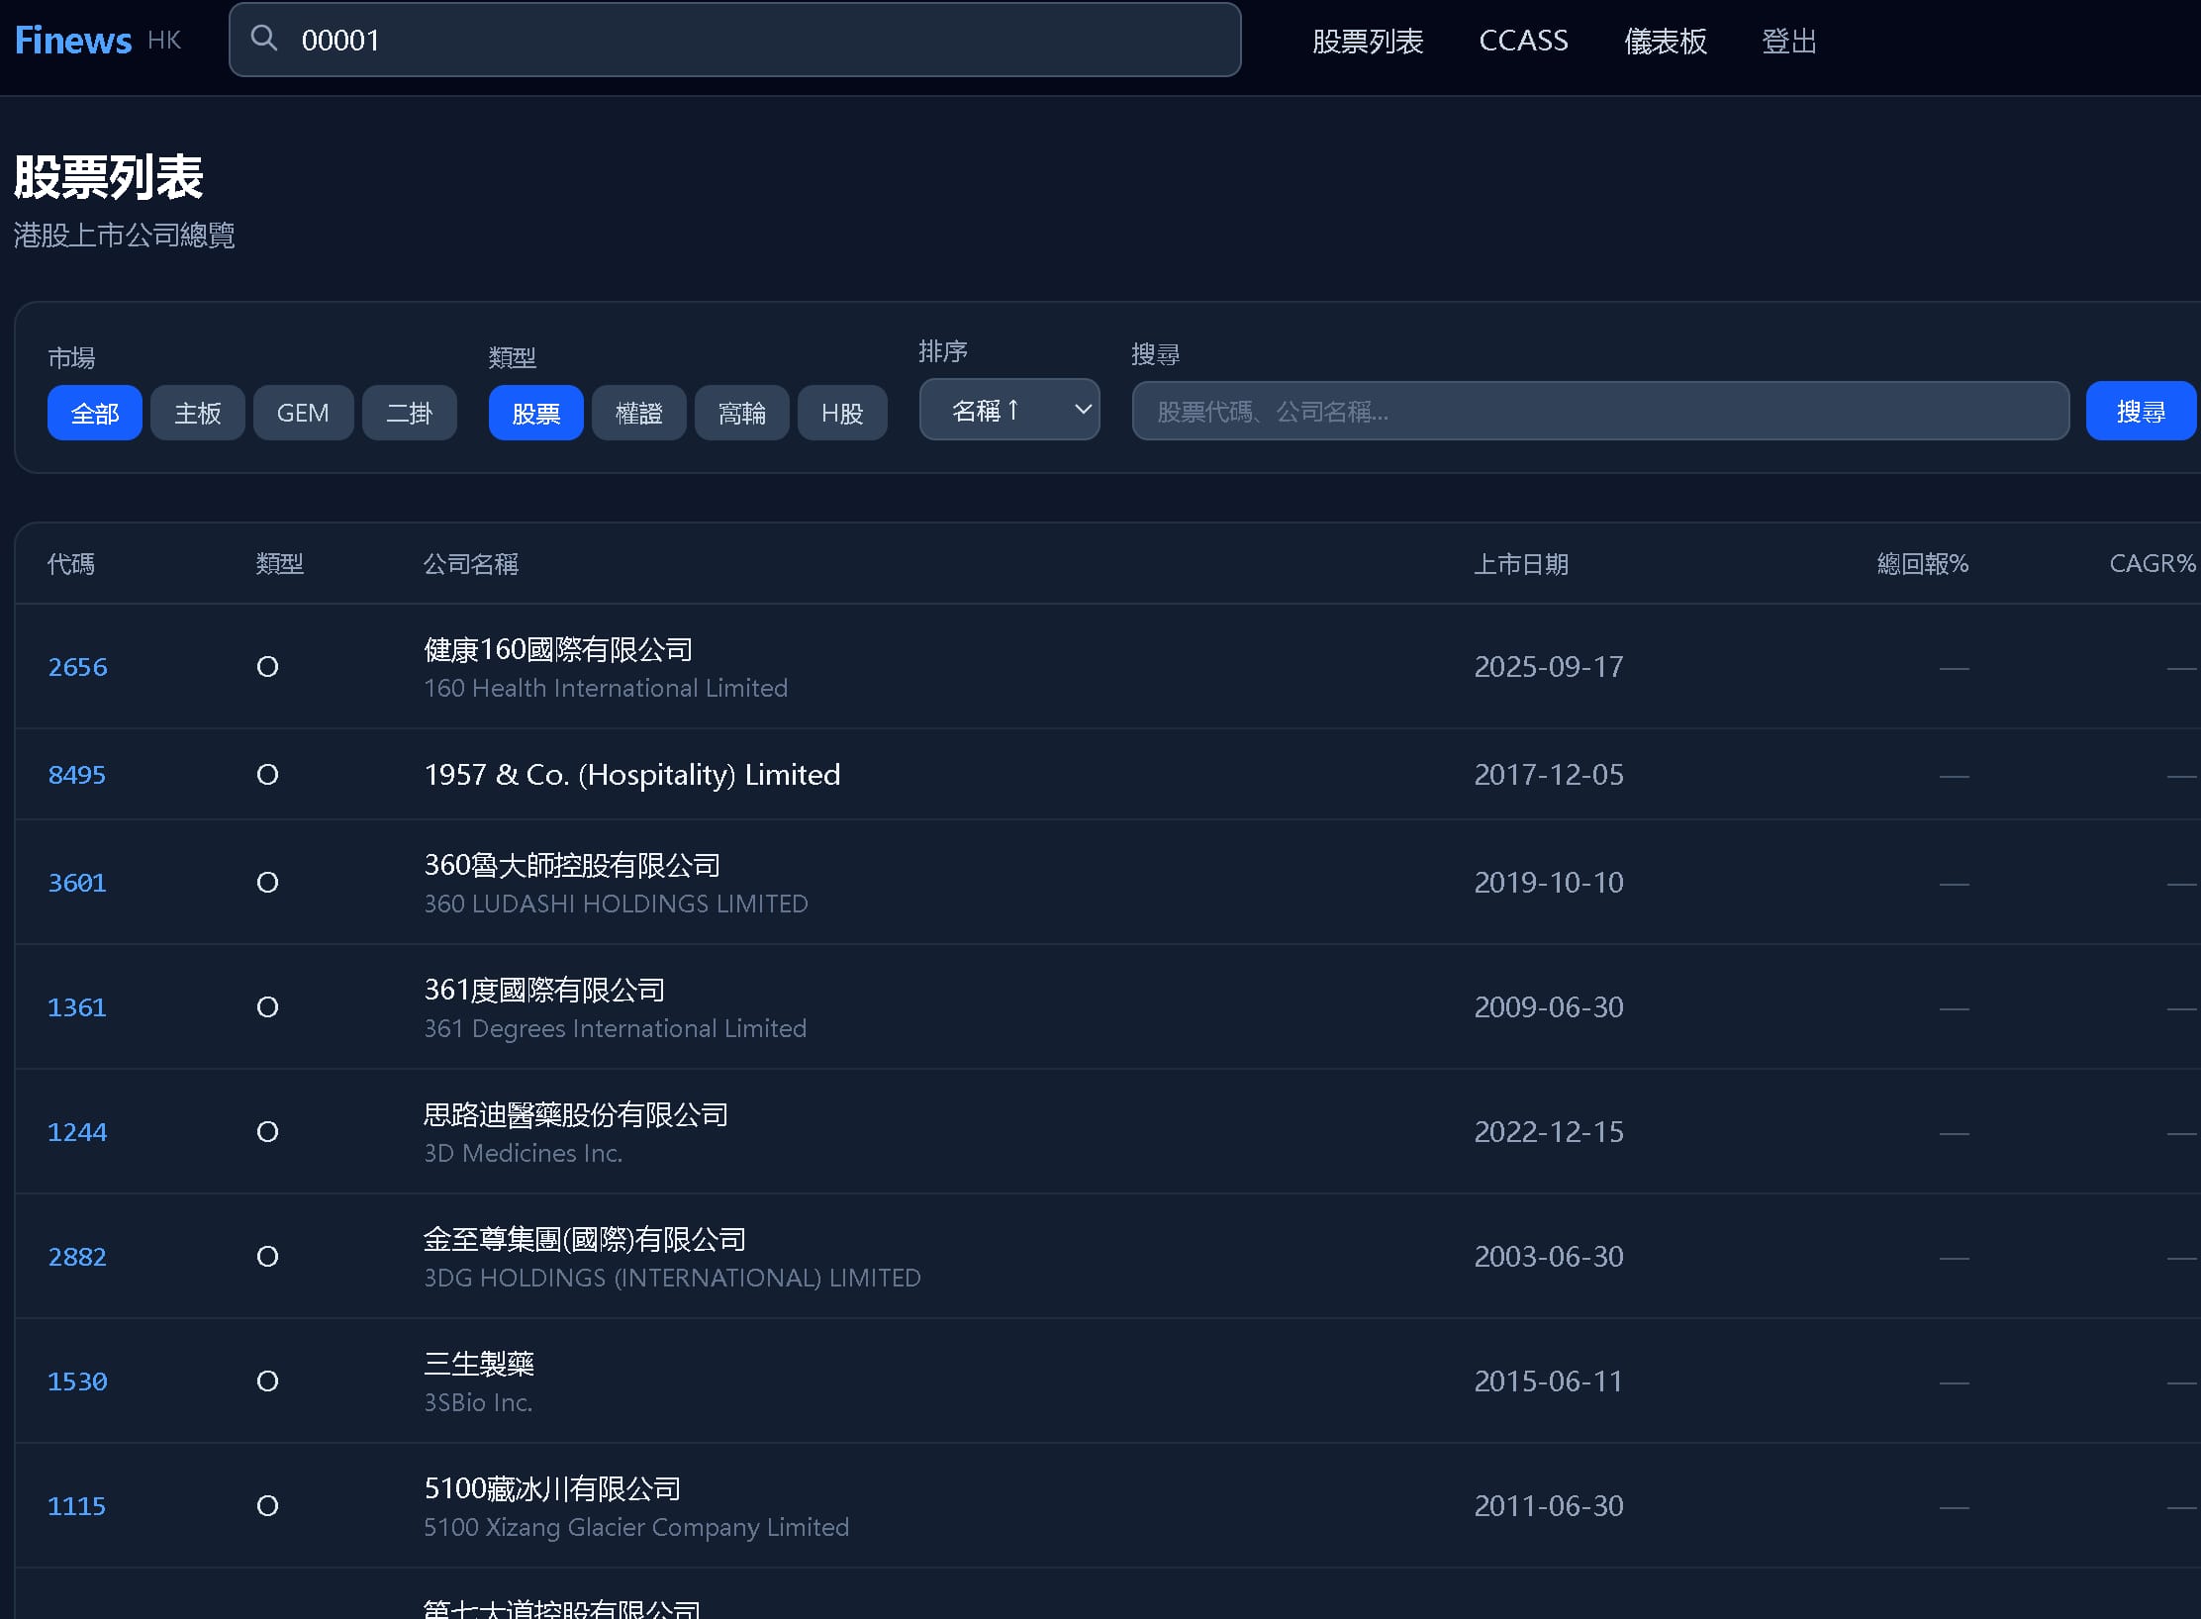Image resolution: width=2201 pixels, height=1619 pixels.
Task: Click the blue 搜尋 button
Action: click(x=2141, y=411)
